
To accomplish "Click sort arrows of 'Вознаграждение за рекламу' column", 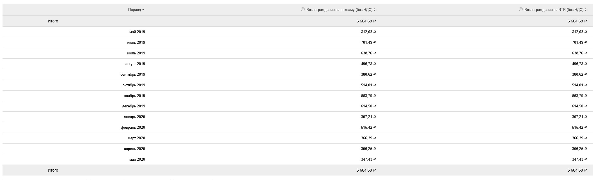I will click(x=374, y=10).
